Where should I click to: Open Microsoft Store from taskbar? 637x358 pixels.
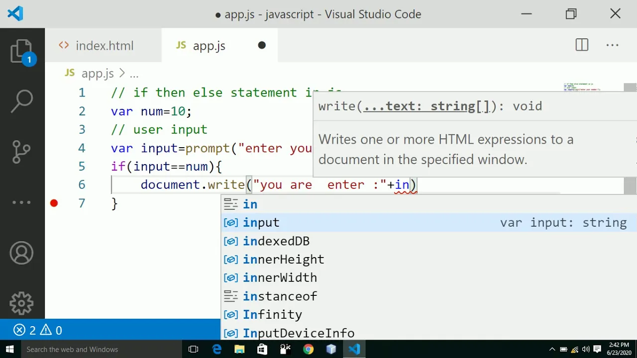(262, 349)
